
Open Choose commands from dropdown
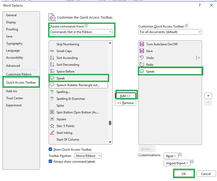point(81,32)
